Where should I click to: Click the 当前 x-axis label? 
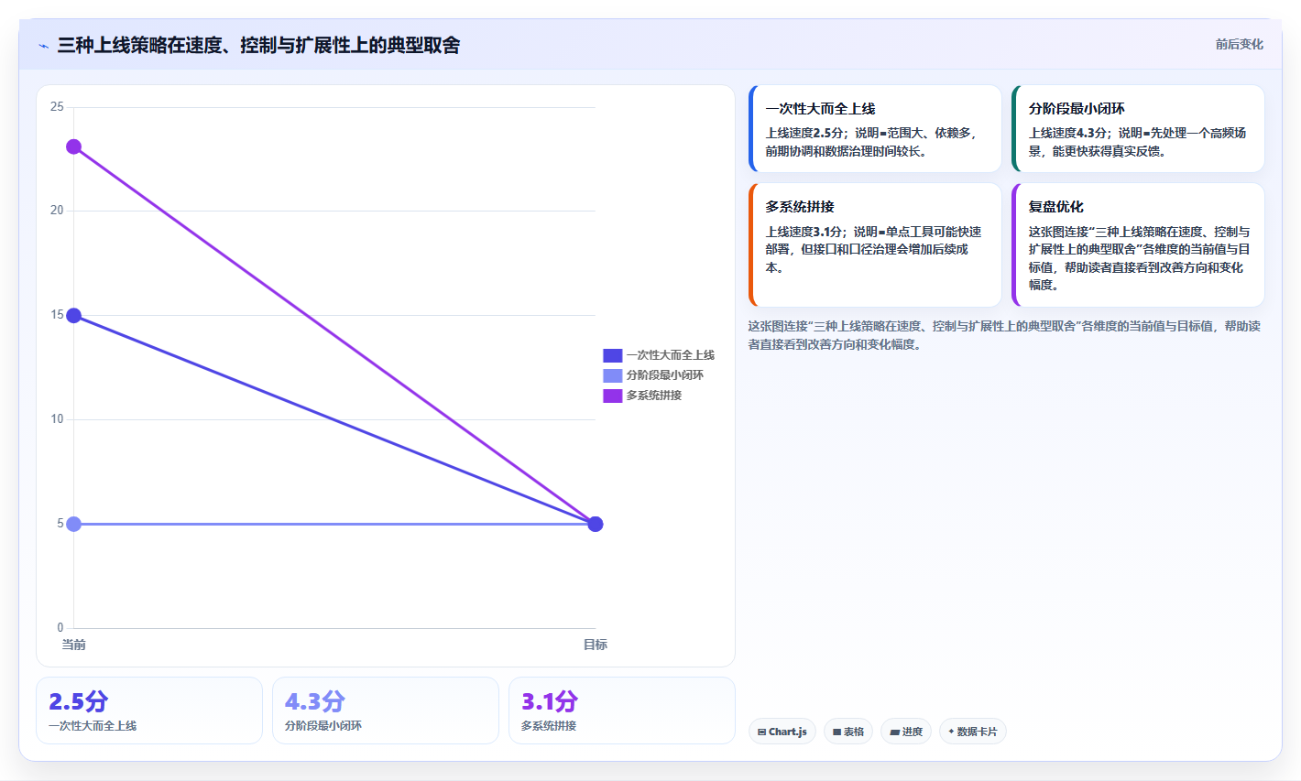tap(73, 645)
